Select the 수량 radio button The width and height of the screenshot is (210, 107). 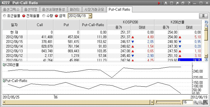click(44, 16)
